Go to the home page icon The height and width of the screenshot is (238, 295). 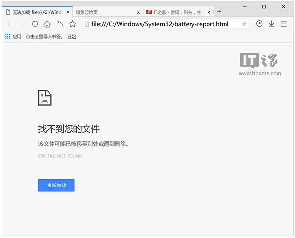[47, 24]
